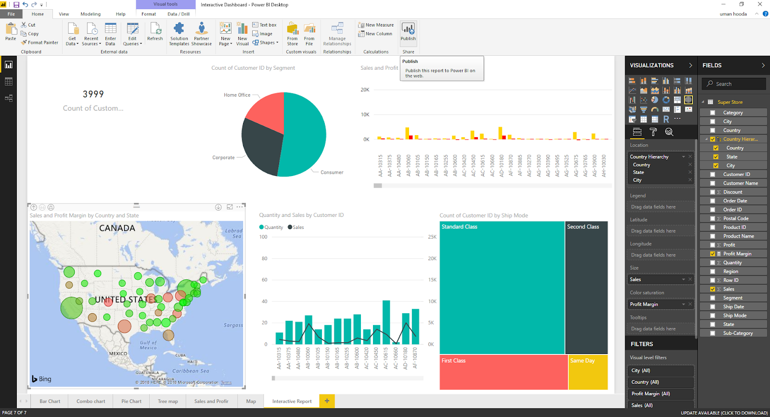This screenshot has height=417, width=770.
Task: Click the Search field in Fields pane
Action: coord(733,84)
